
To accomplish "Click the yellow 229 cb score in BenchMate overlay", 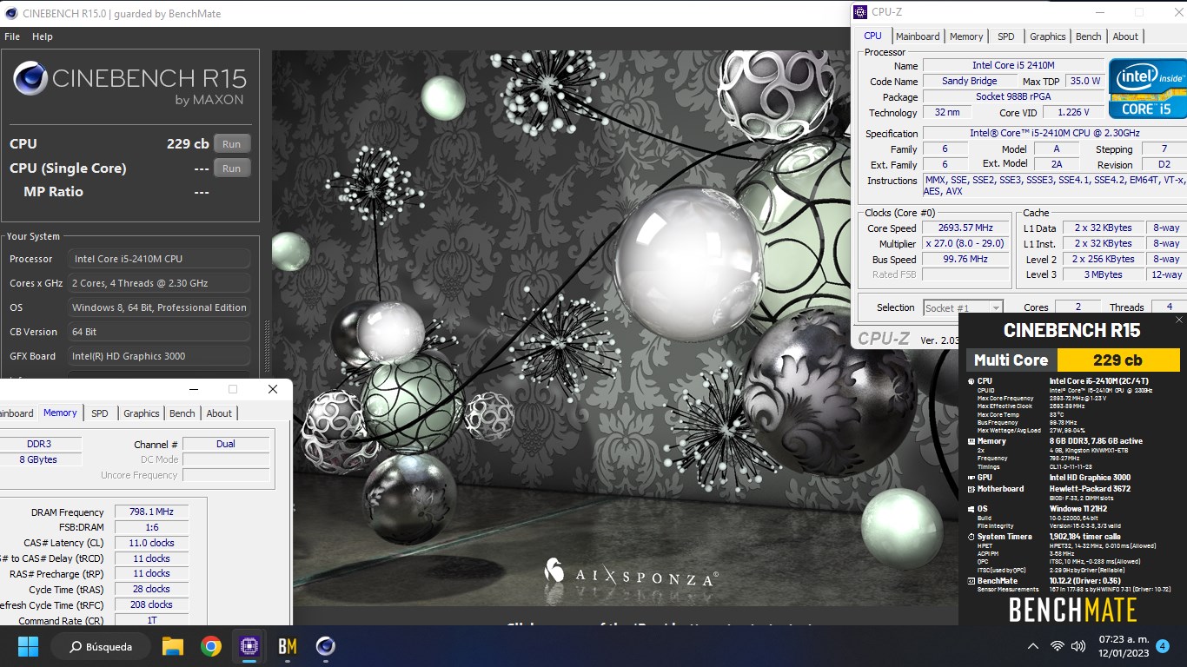I will [x=1118, y=360].
